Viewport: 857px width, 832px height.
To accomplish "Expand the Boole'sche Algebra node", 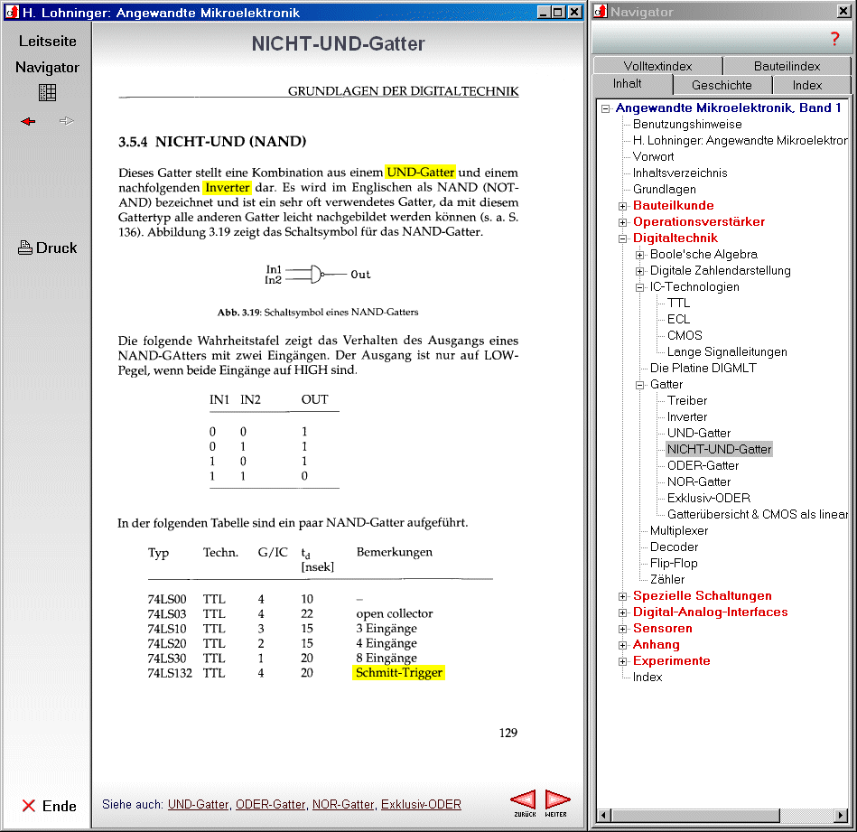I will coord(639,255).
